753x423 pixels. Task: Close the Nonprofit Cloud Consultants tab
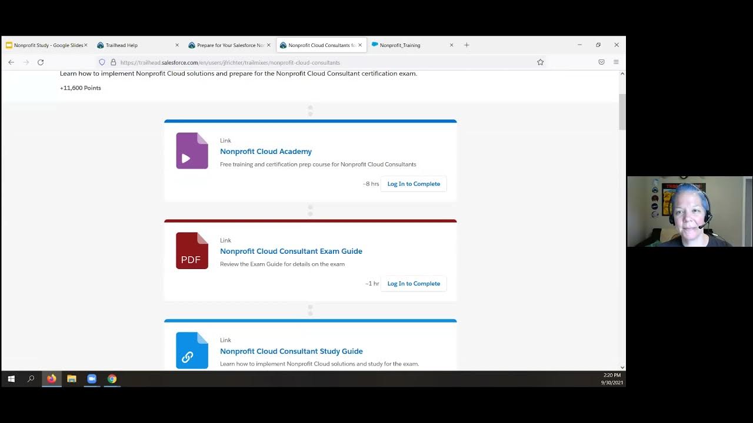360,45
